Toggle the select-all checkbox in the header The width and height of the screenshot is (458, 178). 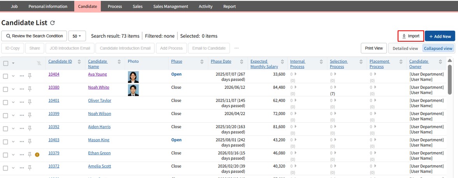5,63
